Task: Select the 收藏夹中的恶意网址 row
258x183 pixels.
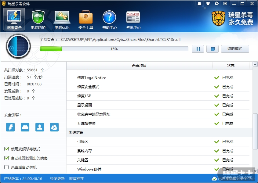Action: coord(158,114)
